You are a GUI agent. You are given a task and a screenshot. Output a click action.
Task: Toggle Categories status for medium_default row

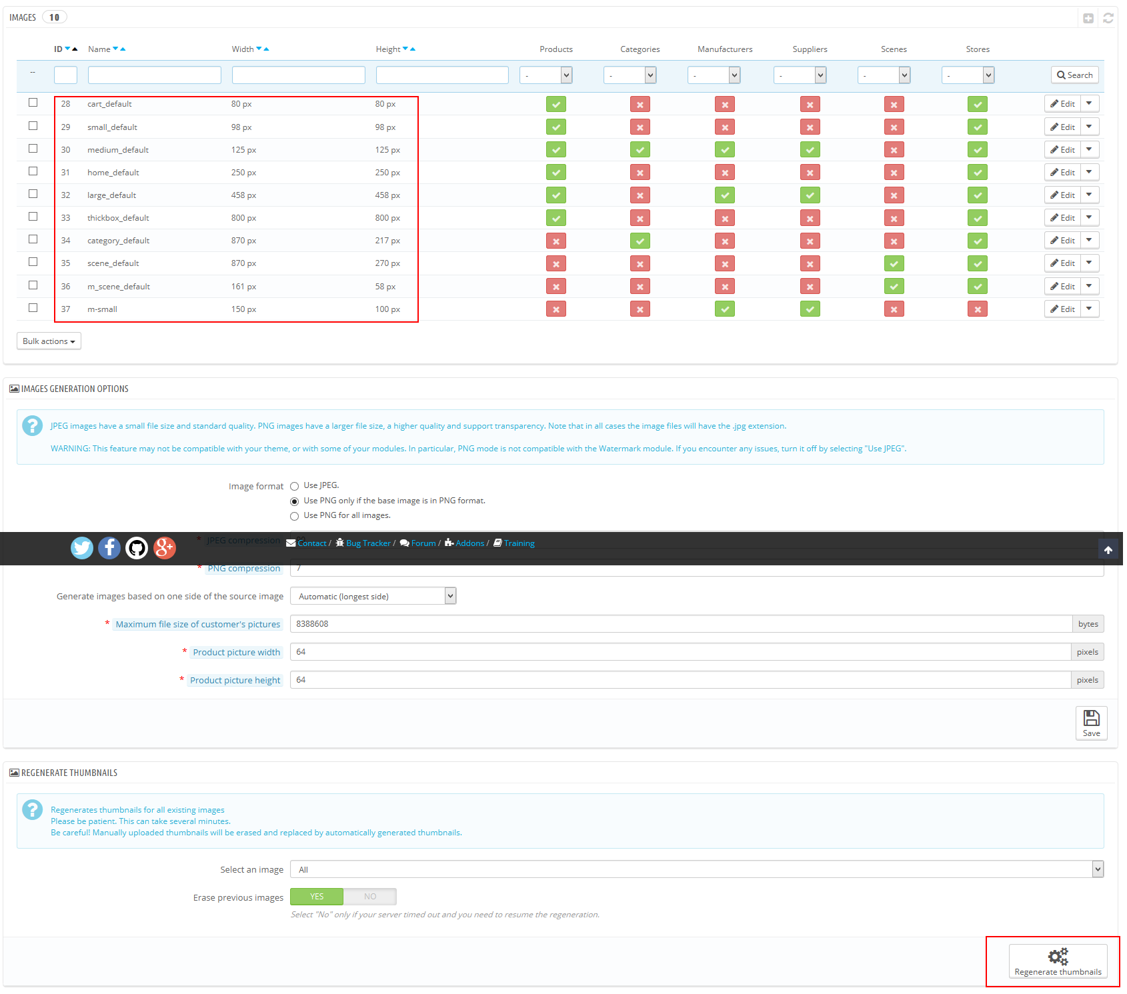(640, 150)
